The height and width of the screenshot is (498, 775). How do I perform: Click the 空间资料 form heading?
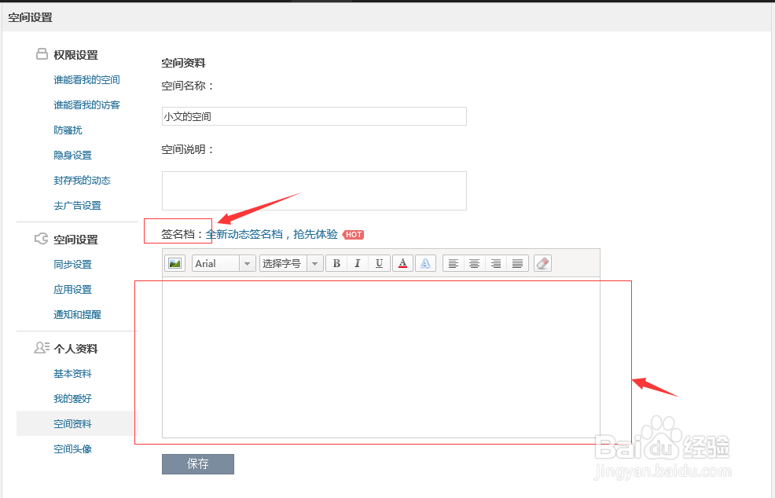[183, 63]
